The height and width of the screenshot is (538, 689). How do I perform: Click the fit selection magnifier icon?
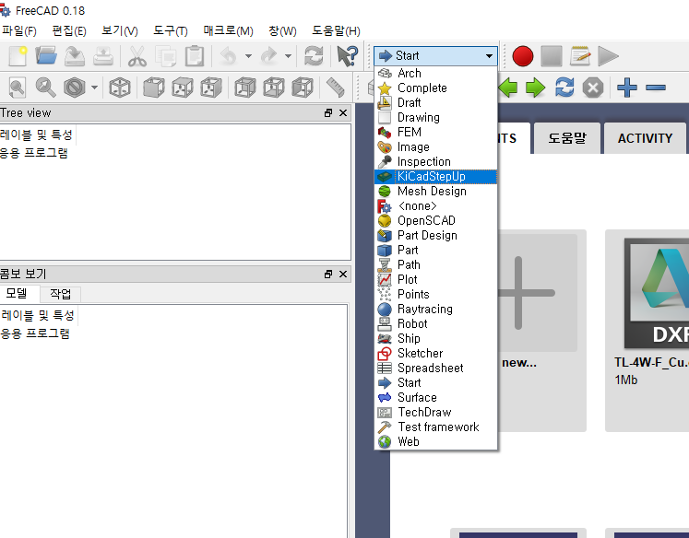coord(46,88)
